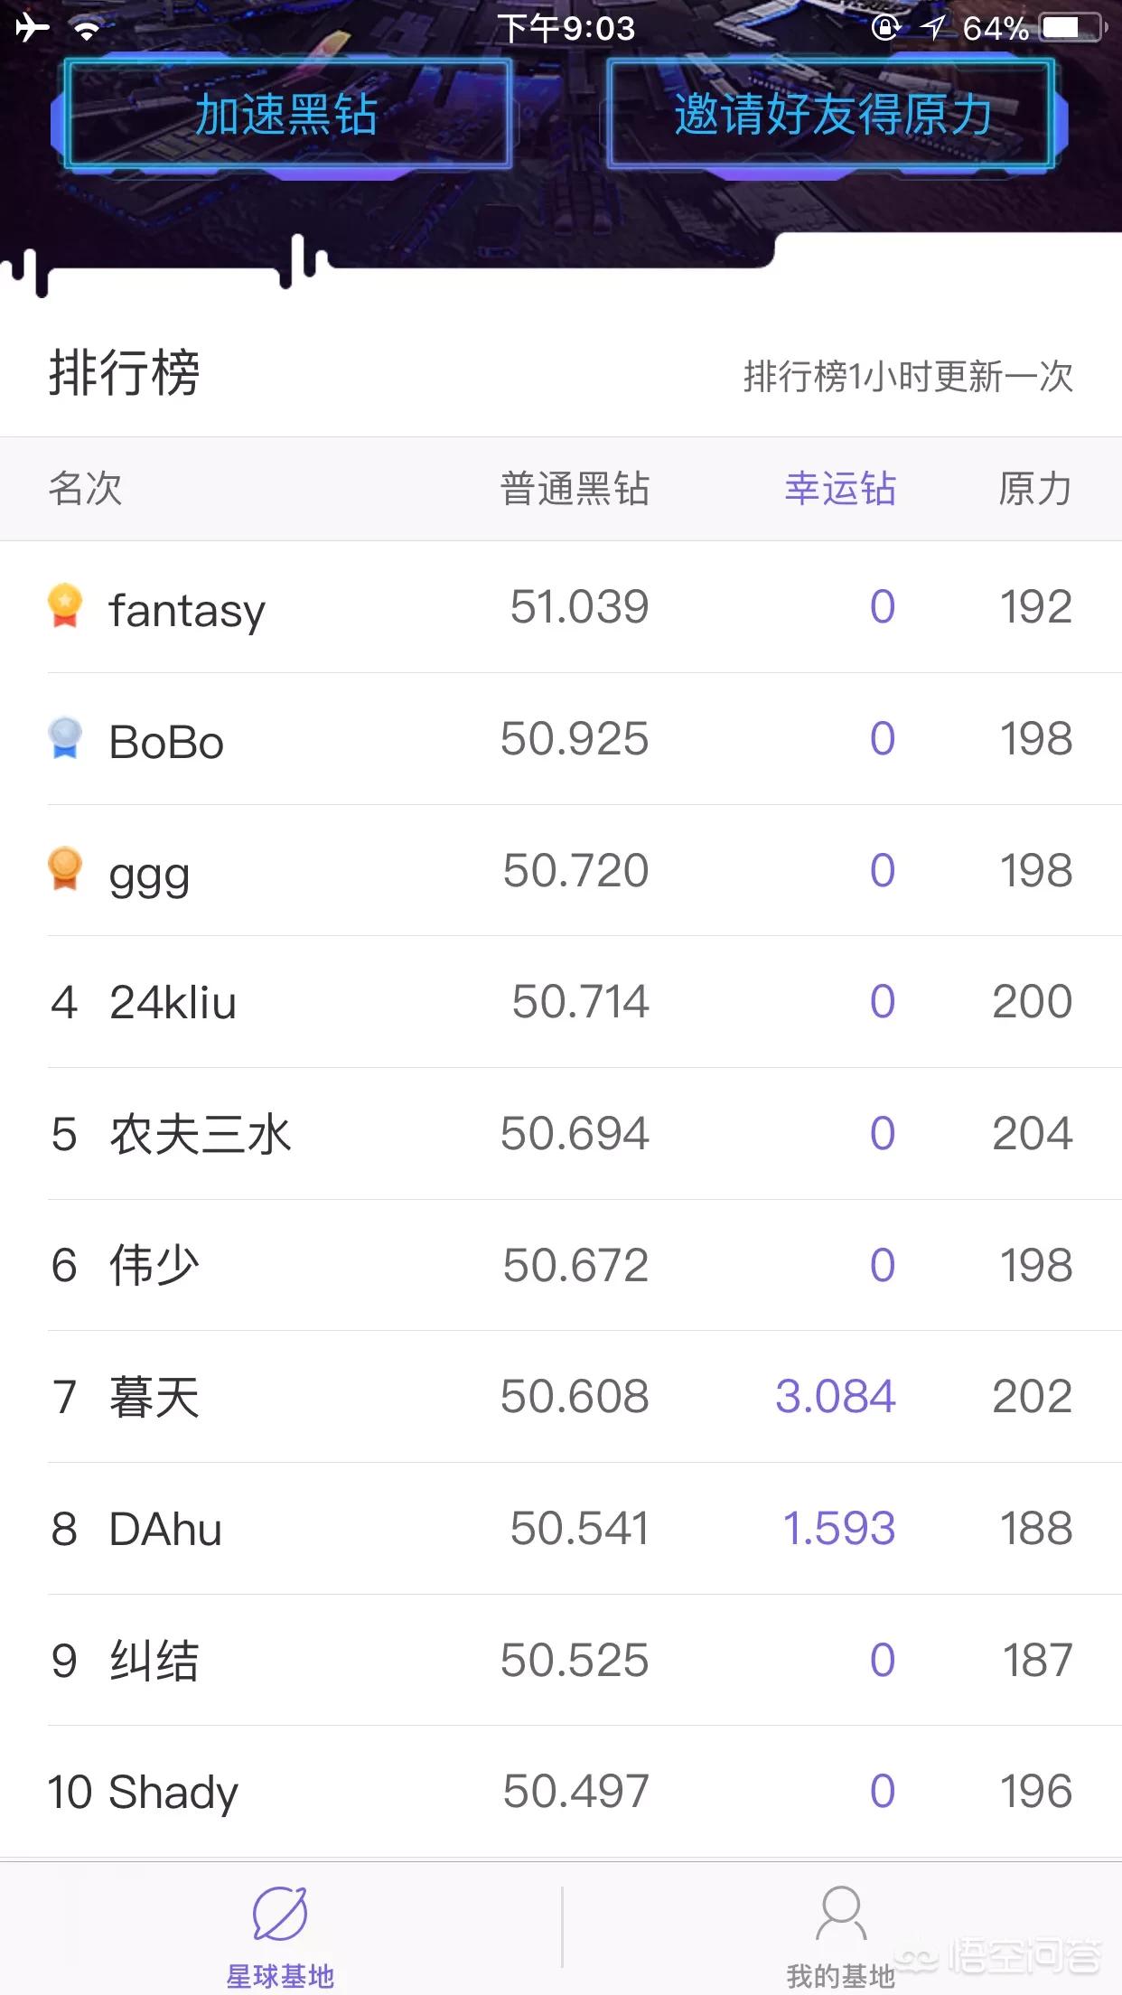Image resolution: width=1122 pixels, height=1995 pixels.
Task: Select the 原力 column header
Action: 1035,489
